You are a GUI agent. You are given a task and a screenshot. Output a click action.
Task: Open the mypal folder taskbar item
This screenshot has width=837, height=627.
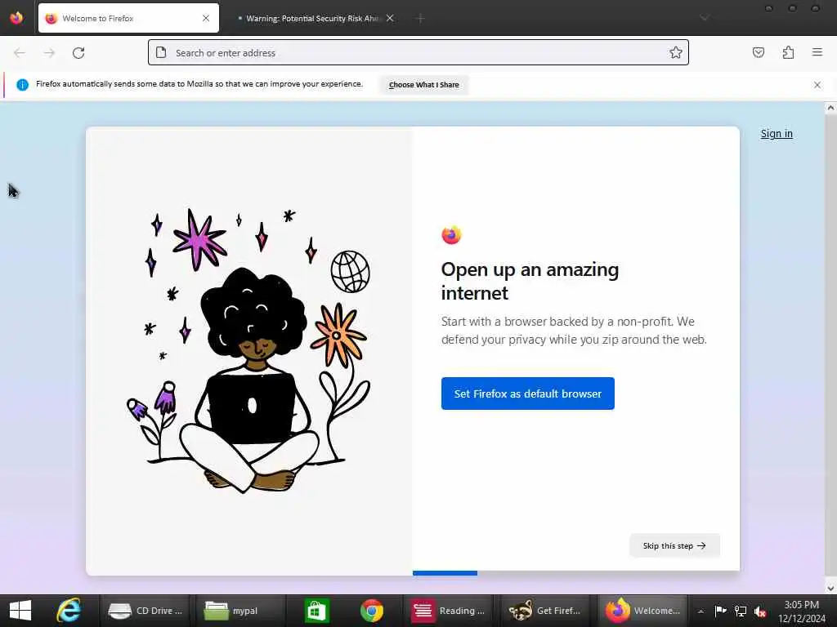tap(239, 611)
